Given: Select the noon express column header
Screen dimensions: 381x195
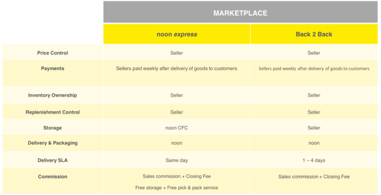Looking at the screenshot, I should 177,34.
